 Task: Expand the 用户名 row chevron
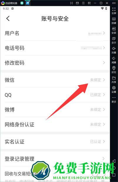(104, 33)
